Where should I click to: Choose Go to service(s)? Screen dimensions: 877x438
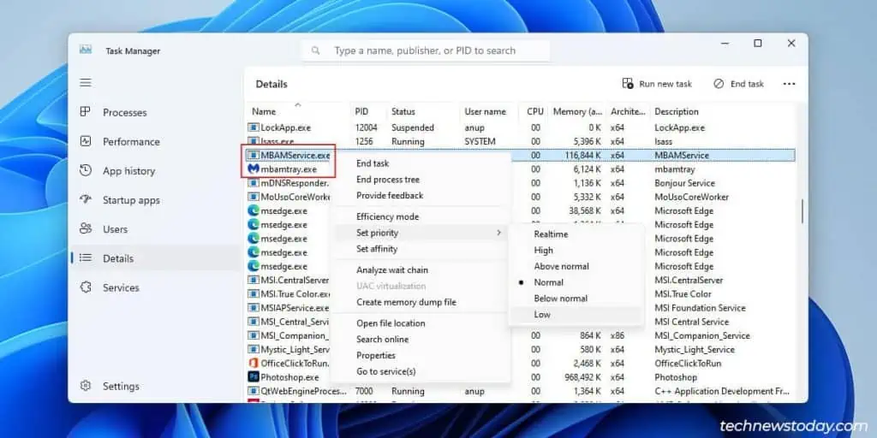point(421,371)
